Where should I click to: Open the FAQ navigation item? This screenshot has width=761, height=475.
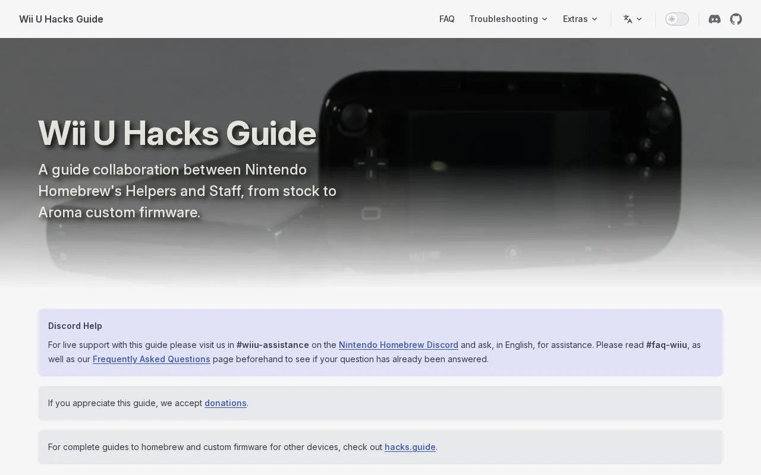[x=447, y=19]
